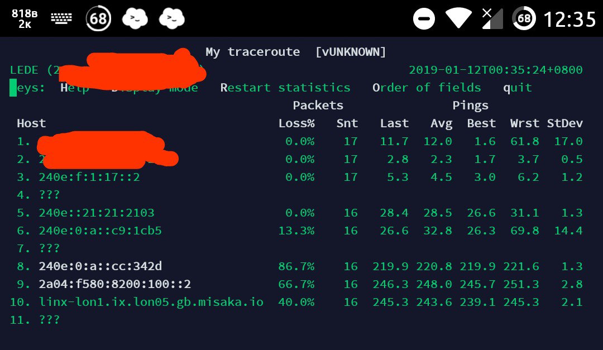Tap the Do Not Disturb status icon
The height and width of the screenshot is (350, 603).
[424, 20]
